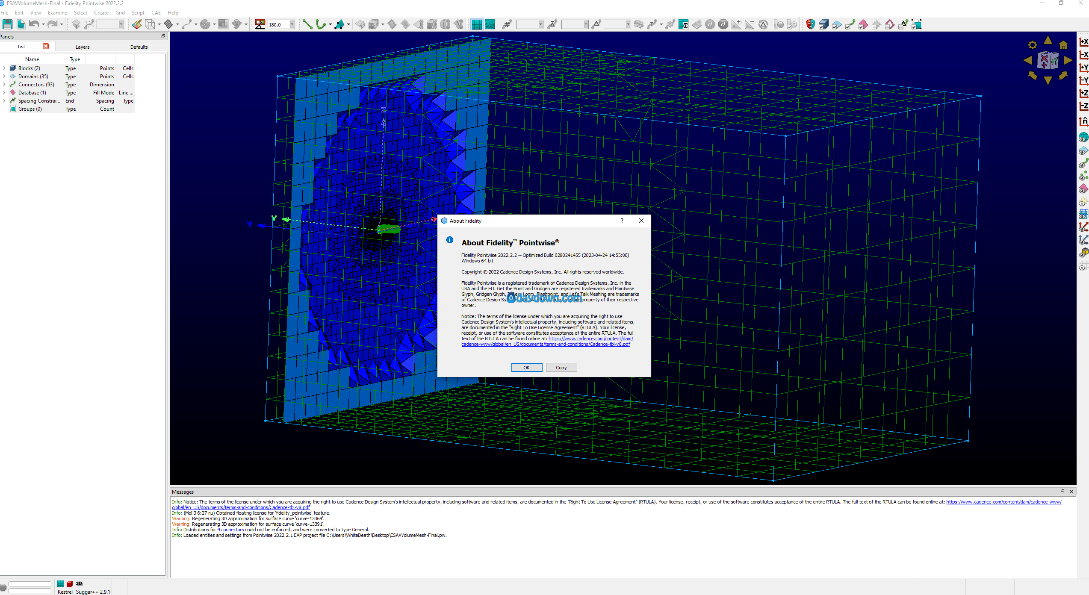Open the 180,0 angle combo box dropdown

pos(292,24)
